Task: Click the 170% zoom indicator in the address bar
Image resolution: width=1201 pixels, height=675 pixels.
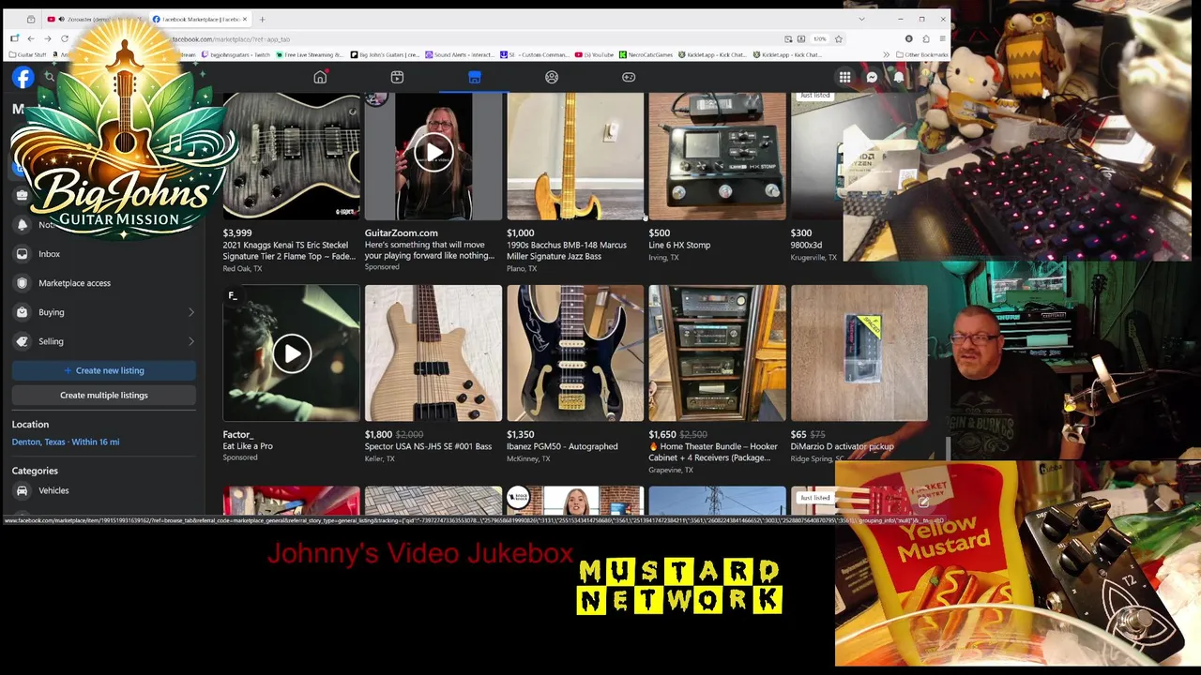Action: [819, 38]
